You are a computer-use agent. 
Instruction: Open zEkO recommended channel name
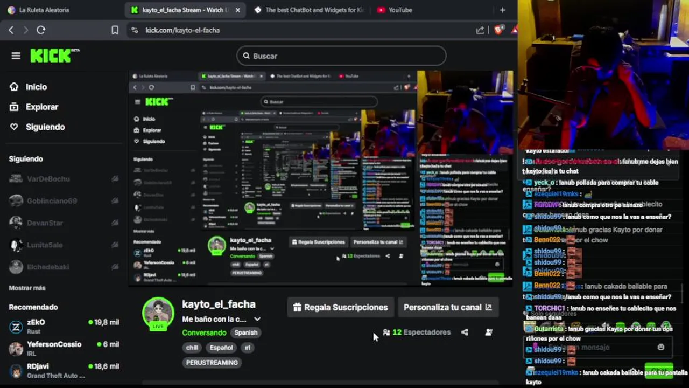point(36,322)
